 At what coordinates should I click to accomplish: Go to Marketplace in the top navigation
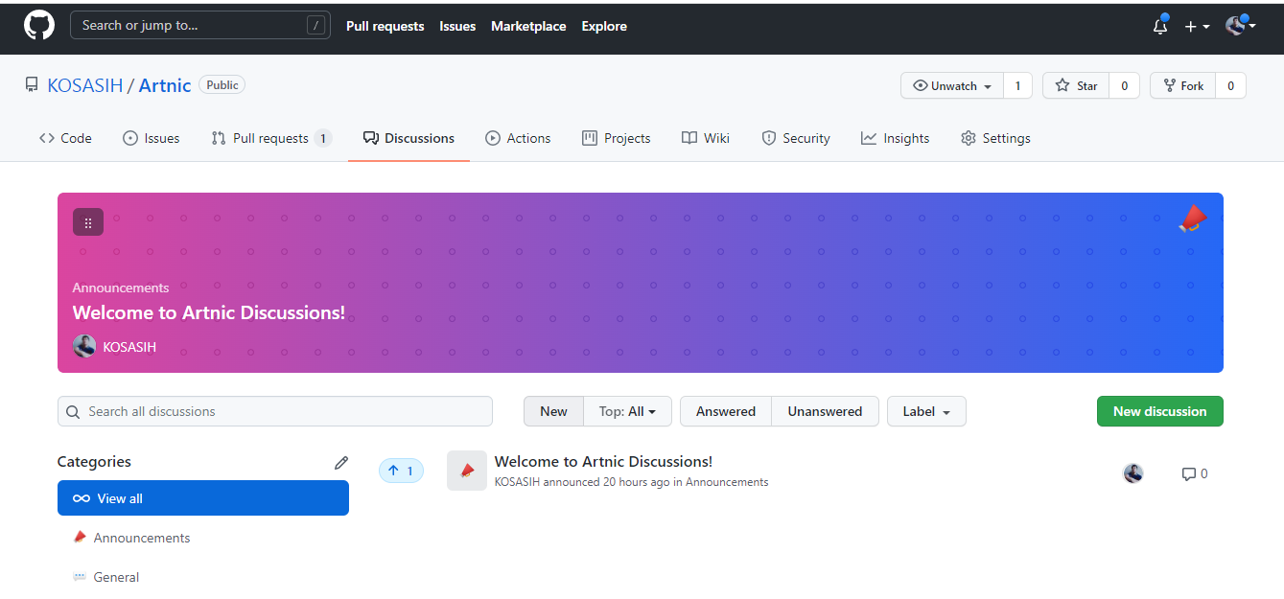point(528,26)
